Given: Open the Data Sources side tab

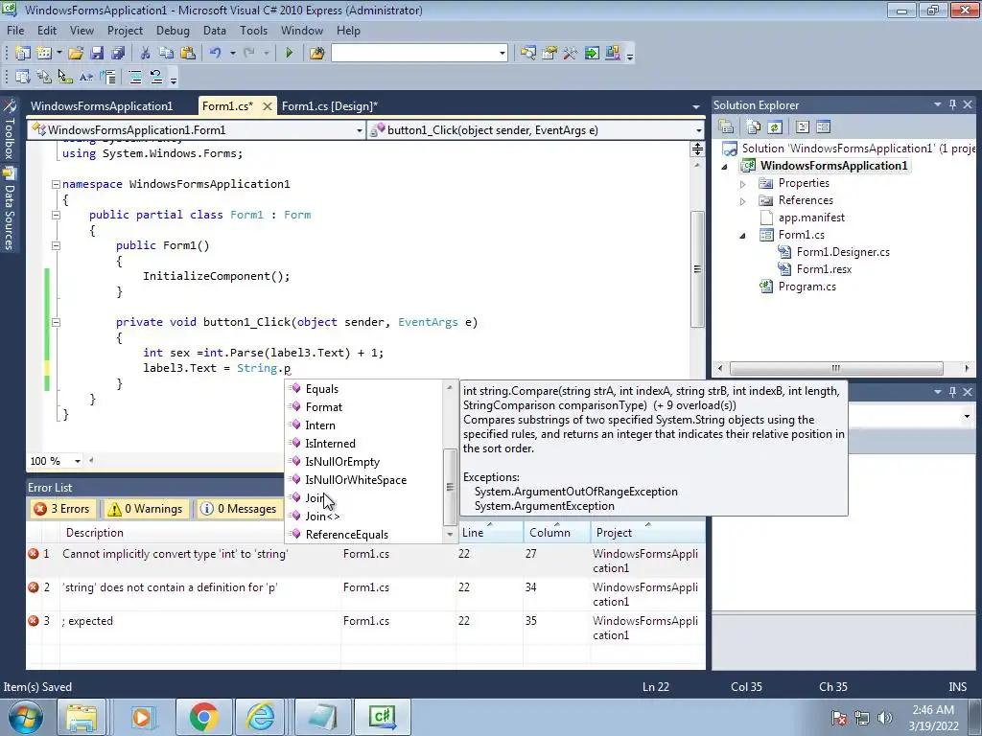Looking at the screenshot, I should coord(9,210).
